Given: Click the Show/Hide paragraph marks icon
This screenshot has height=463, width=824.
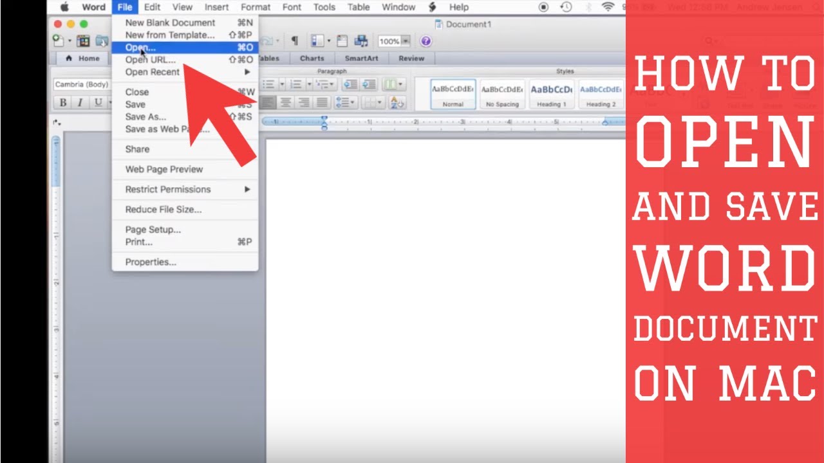Looking at the screenshot, I should (294, 41).
